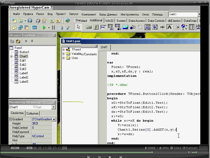210x158 pixels.
Task: Click the Help contents book icon
Action: [x=68, y=21]
